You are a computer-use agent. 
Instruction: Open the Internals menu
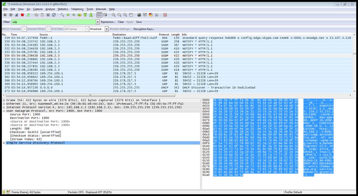101,9
